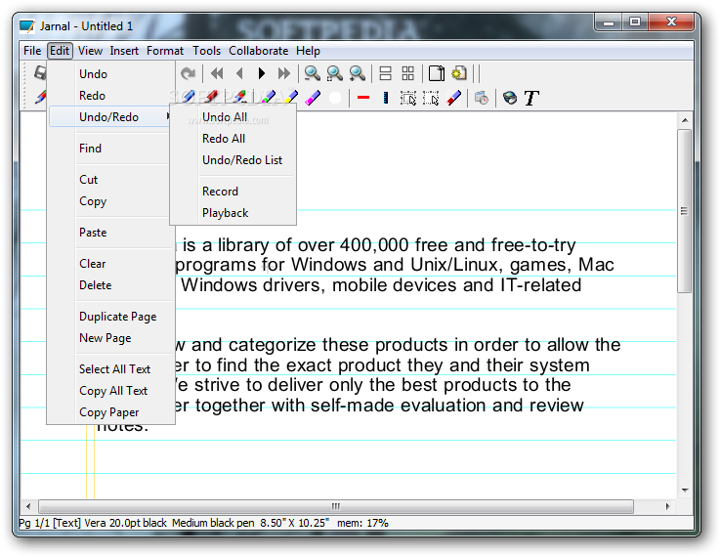Open the Tools menu
Viewport: 721px width, 557px height.
(206, 51)
